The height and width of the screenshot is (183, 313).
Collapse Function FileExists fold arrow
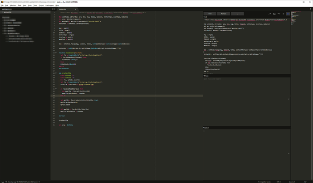click(x=56, y=53)
